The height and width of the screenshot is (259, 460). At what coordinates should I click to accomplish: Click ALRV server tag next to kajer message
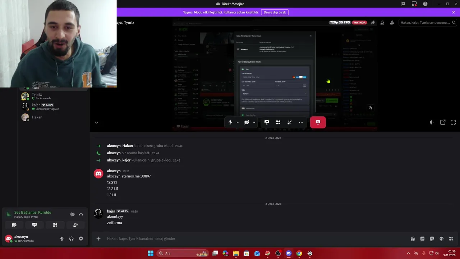pos(123,211)
